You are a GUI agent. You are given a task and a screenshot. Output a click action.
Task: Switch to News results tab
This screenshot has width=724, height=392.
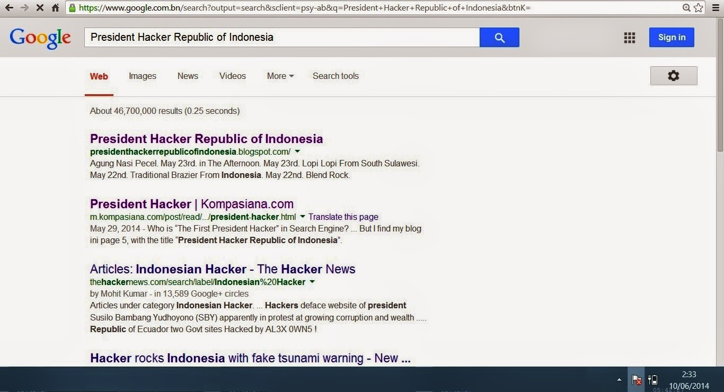point(188,76)
